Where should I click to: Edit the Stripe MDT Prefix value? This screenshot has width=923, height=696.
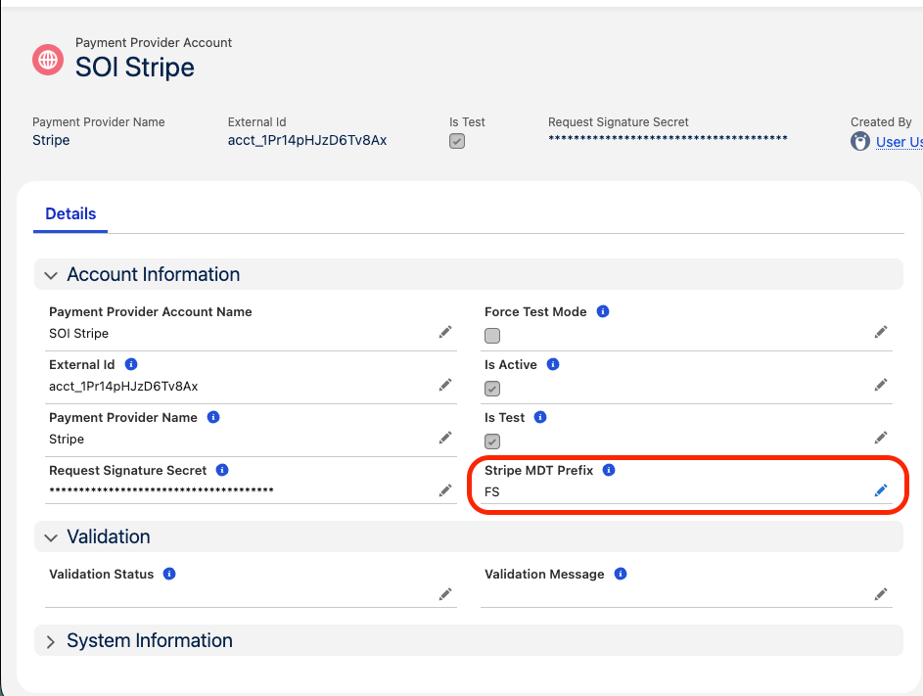tap(881, 489)
